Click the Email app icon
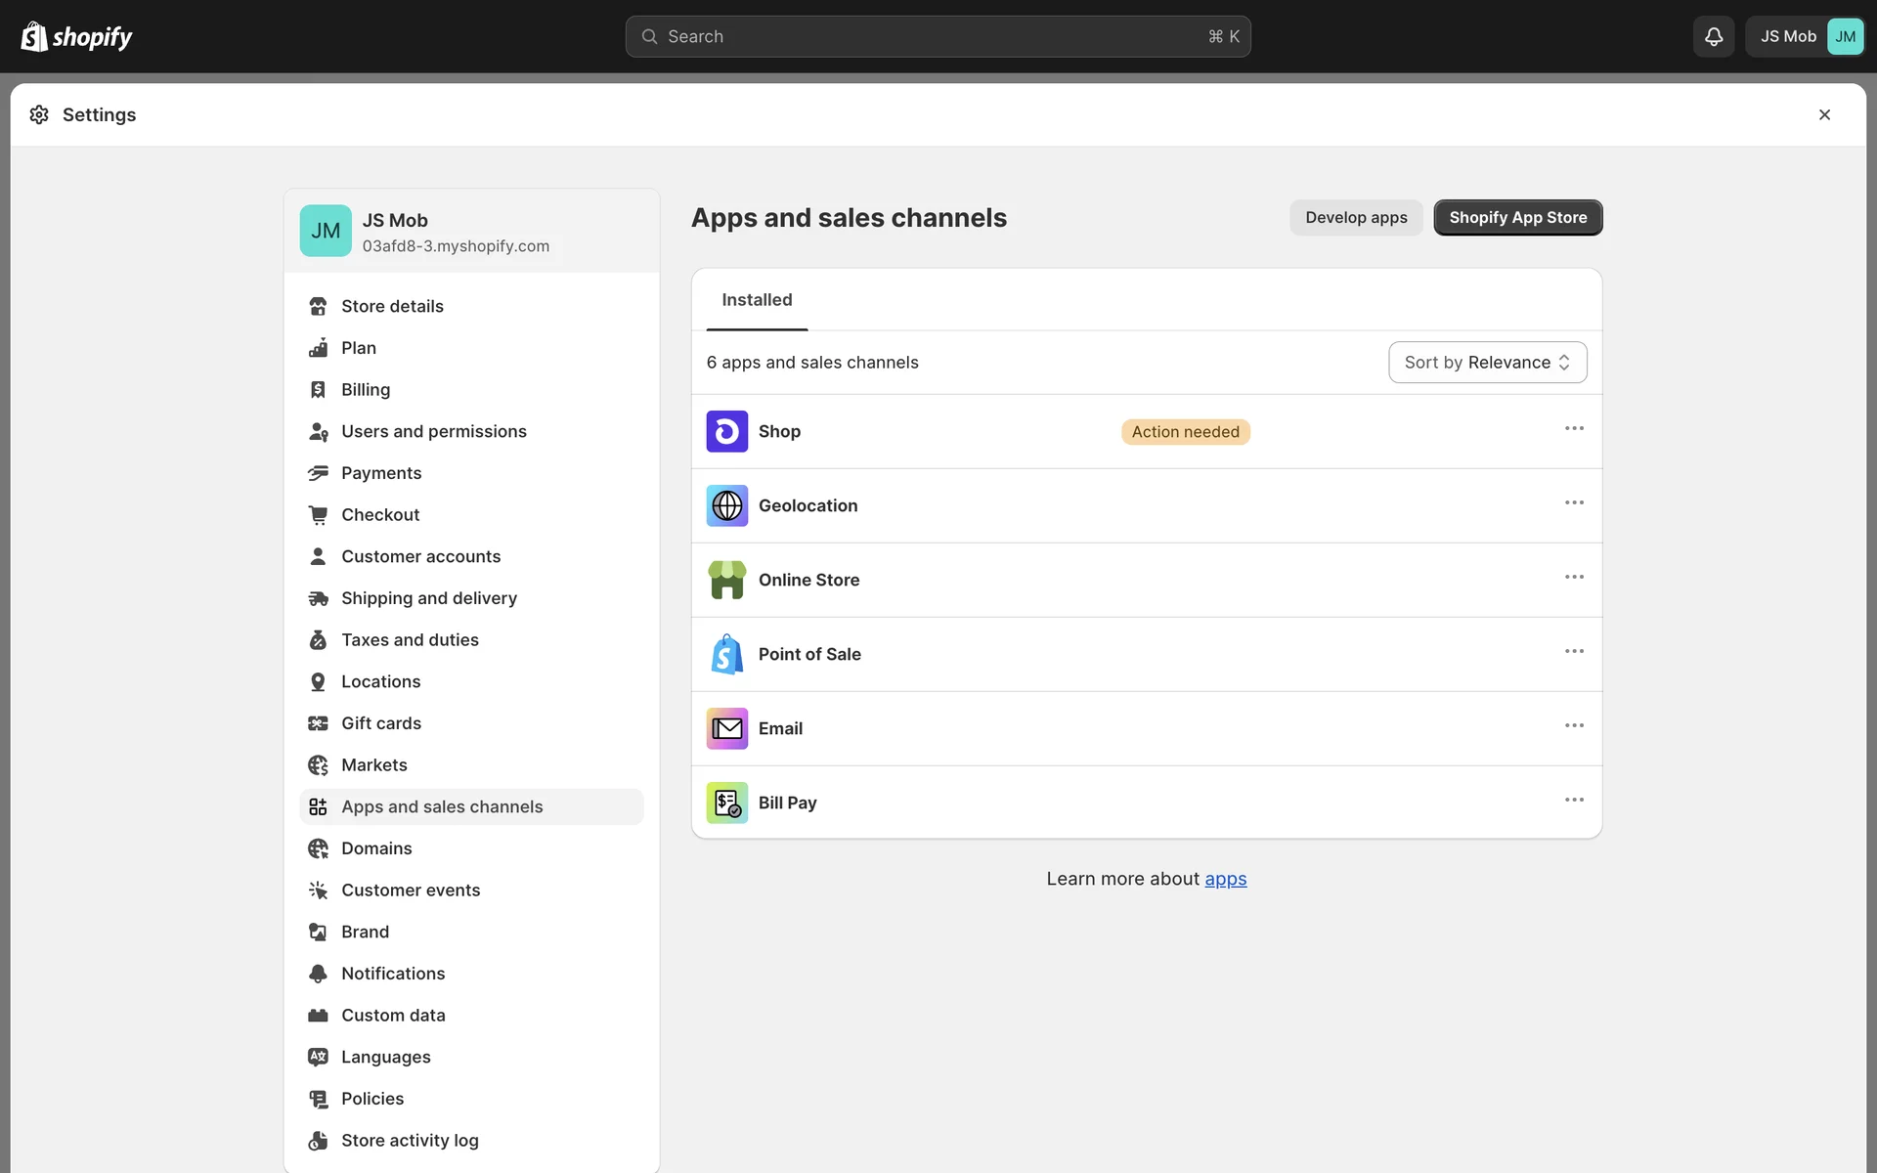The image size is (1877, 1173). pyautogui.click(x=726, y=728)
